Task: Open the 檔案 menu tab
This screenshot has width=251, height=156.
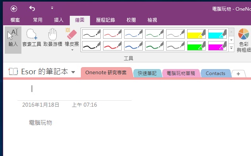Action: [15, 20]
